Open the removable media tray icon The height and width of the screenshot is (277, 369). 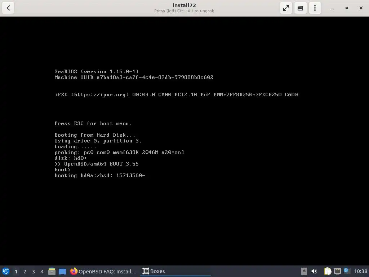(304, 271)
